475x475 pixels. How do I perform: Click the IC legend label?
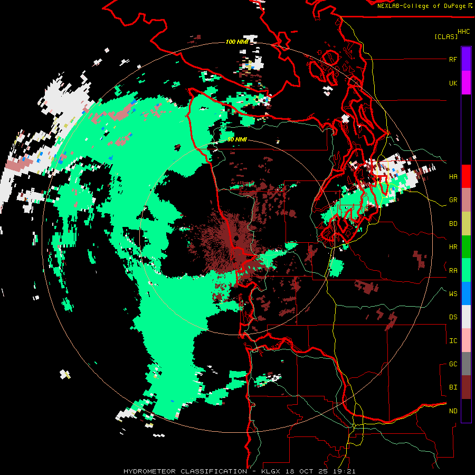tap(453, 341)
